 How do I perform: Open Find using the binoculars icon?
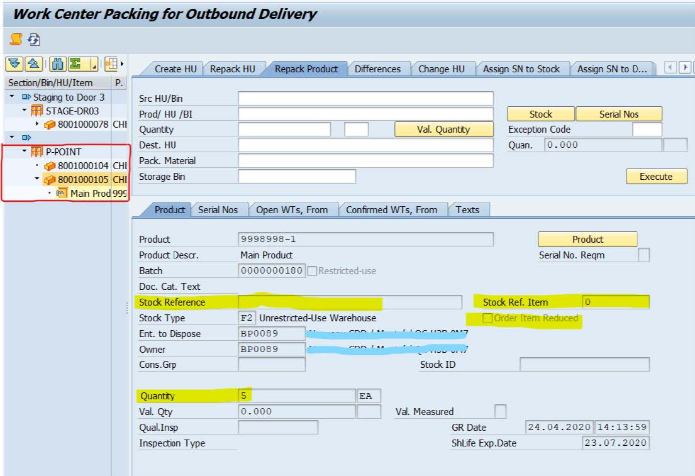(58, 64)
